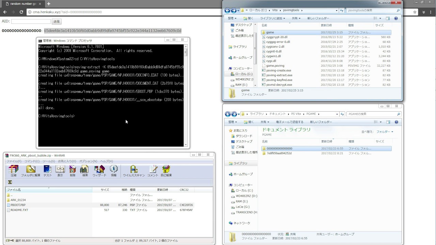Click help icon in psvimgtools Explorer window
The image size is (436, 245).
tap(396, 18)
